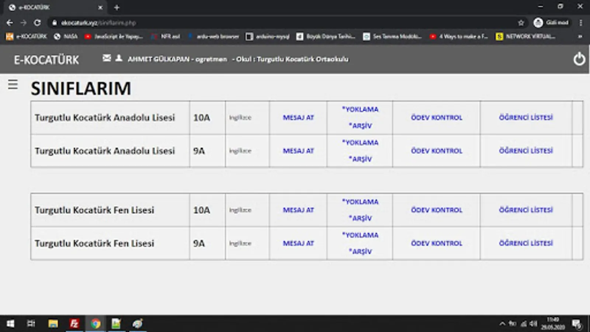Screen dimensions: 590x332
Task: Select the SINIFLARIM page heading
Action: point(81,89)
